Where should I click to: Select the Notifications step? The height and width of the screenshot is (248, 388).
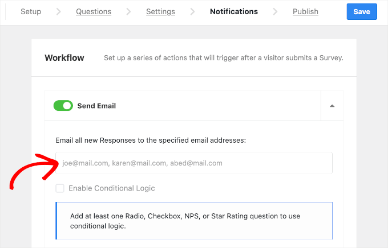click(233, 11)
